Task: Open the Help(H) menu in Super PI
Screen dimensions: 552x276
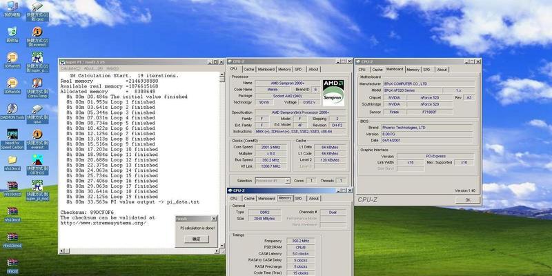Action: point(112,68)
